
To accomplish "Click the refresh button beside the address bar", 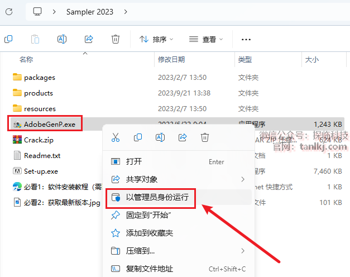I will tap(9, 12).
